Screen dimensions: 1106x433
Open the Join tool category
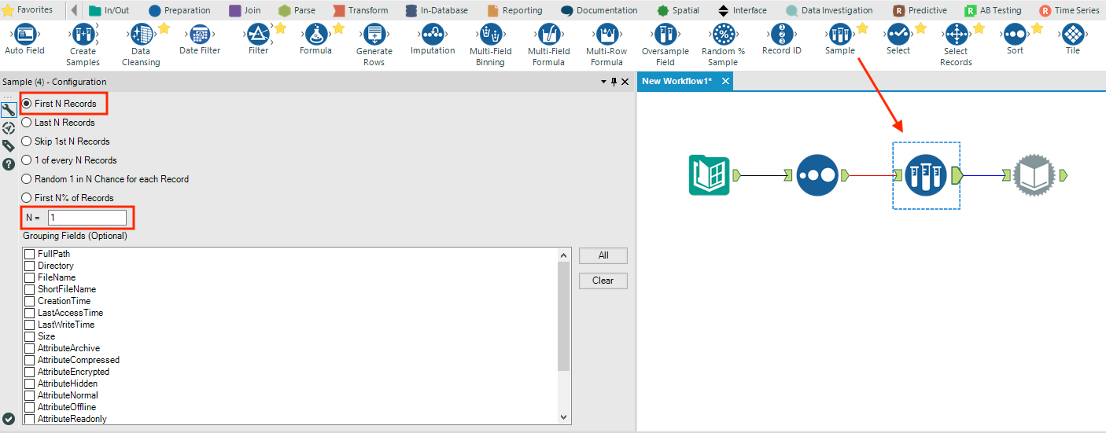[x=245, y=10]
